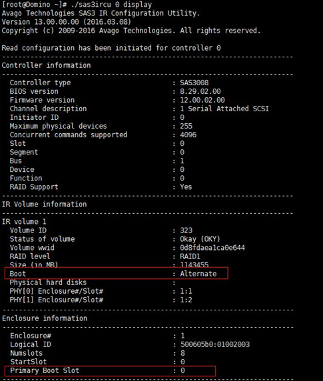Image resolution: width=323 pixels, height=381 pixels.
Task: Click PHY[0] Enclosure/Slot 1:1 value
Action: click(186, 291)
